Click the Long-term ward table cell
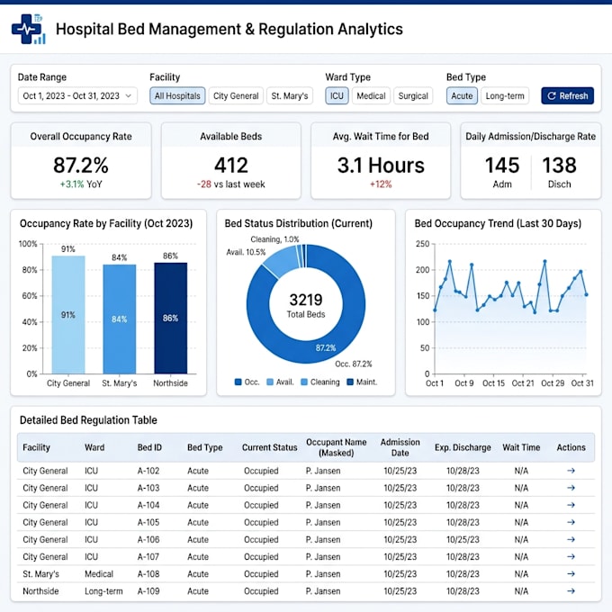Viewport: 612px width, 612px height. tap(103, 591)
